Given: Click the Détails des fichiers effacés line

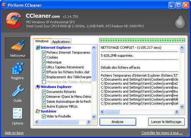Looking at the screenshot, I should pyautogui.click(x=120, y=67).
